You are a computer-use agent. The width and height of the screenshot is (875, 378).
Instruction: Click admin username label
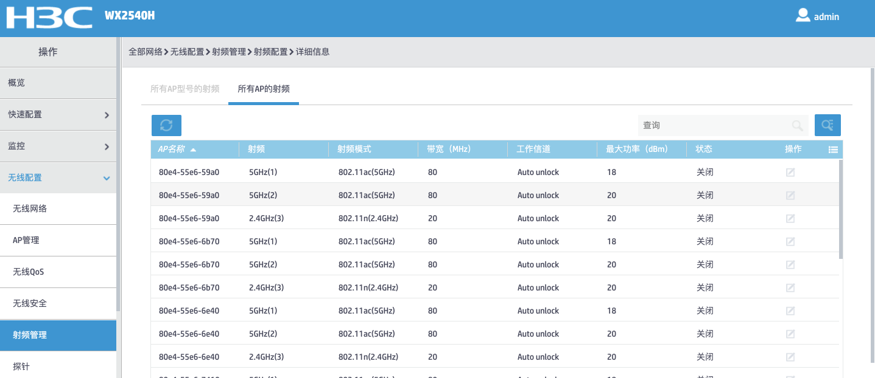click(x=826, y=17)
